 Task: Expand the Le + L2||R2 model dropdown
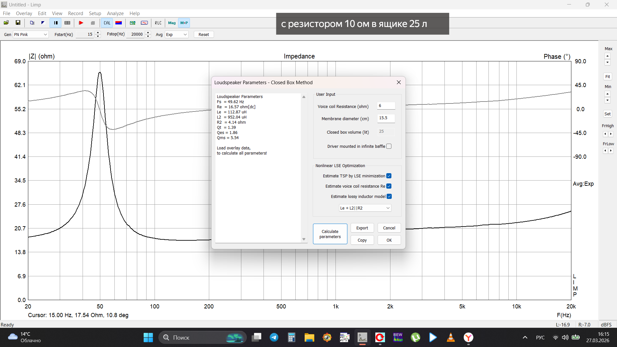365,208
